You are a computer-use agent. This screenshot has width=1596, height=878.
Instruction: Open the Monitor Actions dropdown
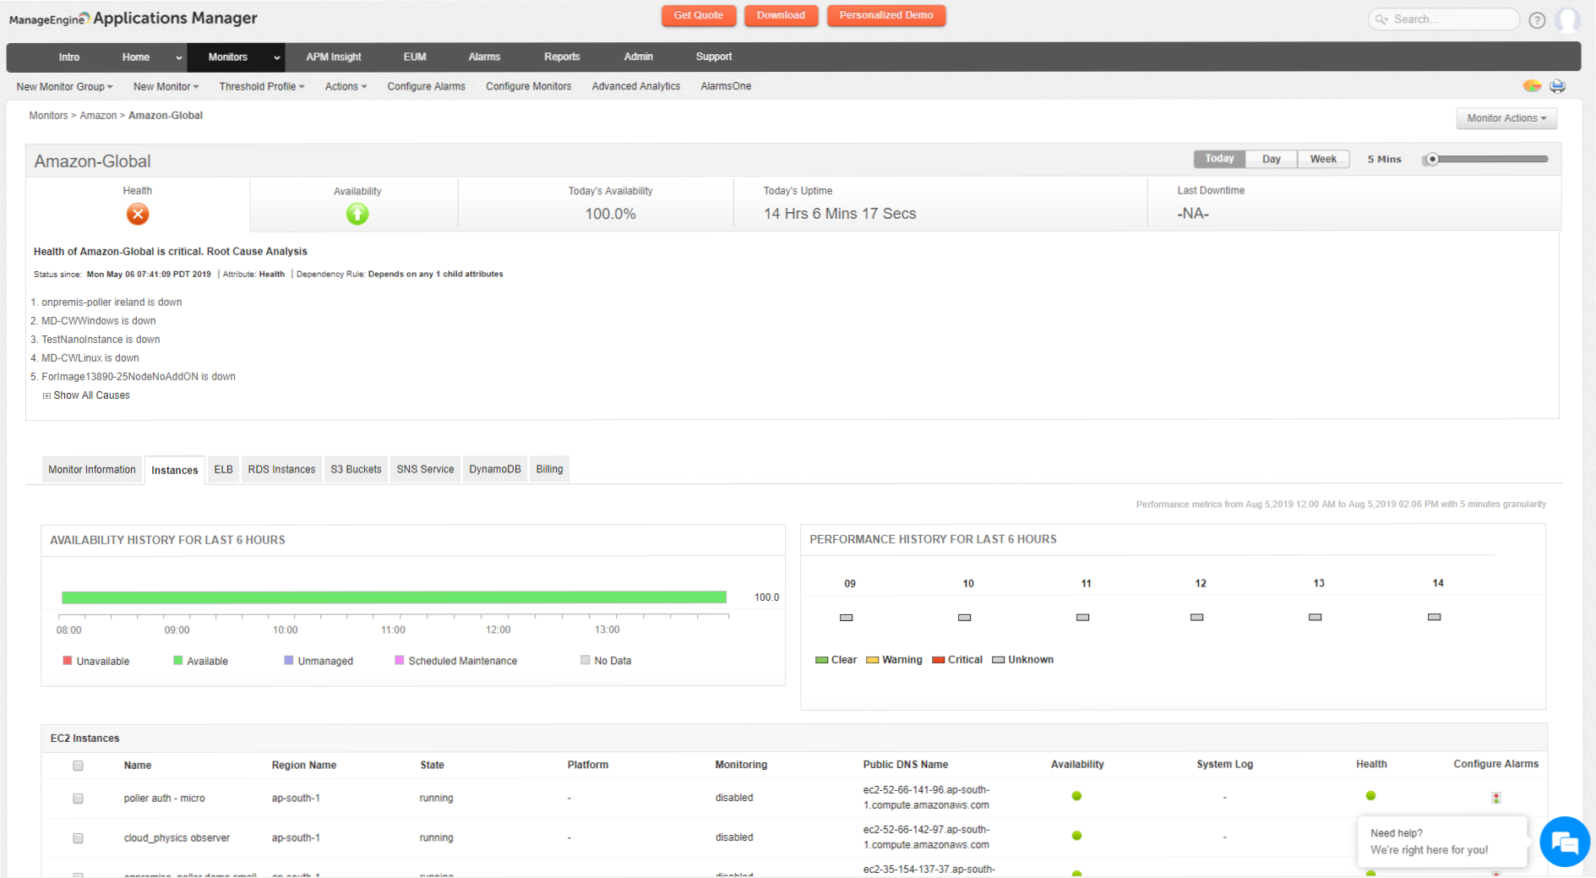(1506, 118)
